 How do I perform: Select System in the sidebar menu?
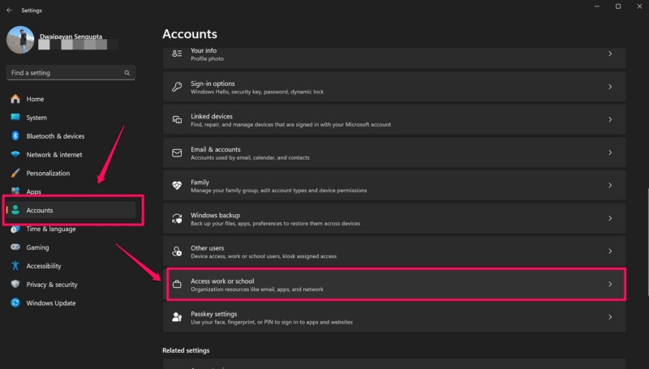pos(37,118)
